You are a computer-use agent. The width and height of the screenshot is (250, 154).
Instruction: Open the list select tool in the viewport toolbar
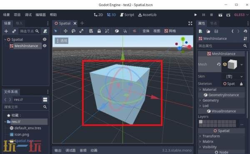(x=91, y=31)
